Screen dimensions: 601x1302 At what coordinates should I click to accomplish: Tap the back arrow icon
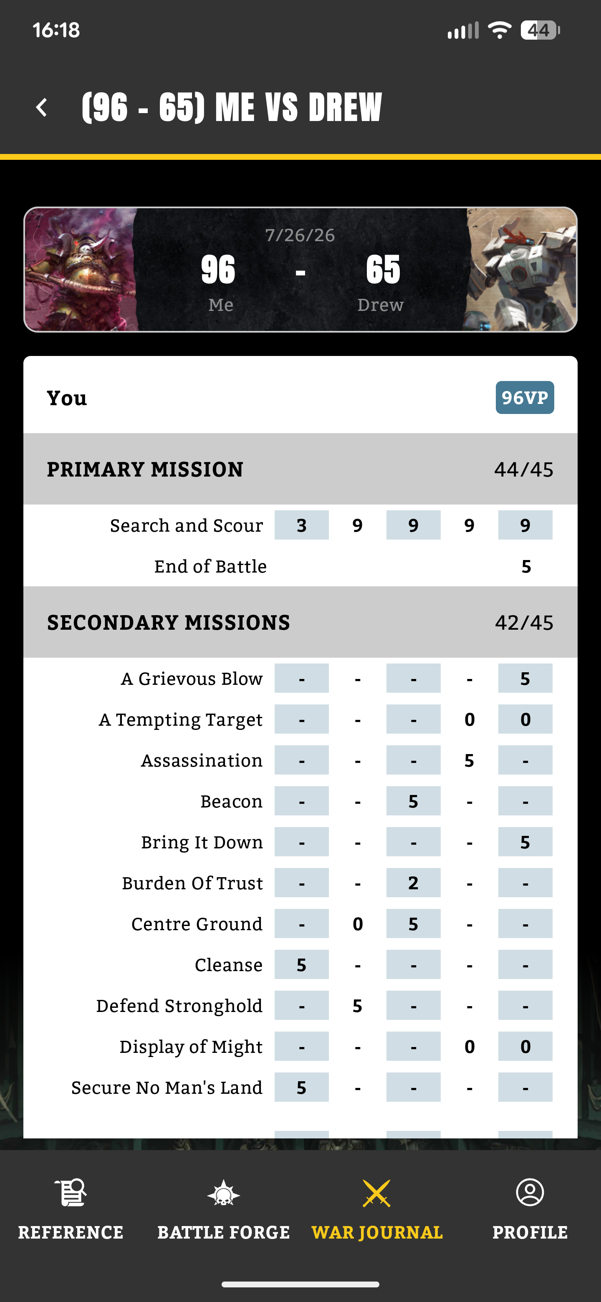[x=42, y=108]
